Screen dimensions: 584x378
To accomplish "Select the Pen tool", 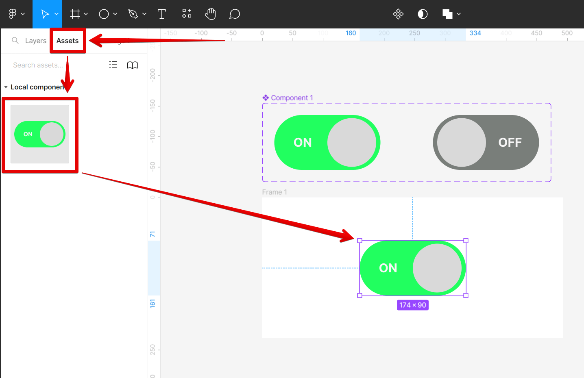I will [x=133, y=13].
